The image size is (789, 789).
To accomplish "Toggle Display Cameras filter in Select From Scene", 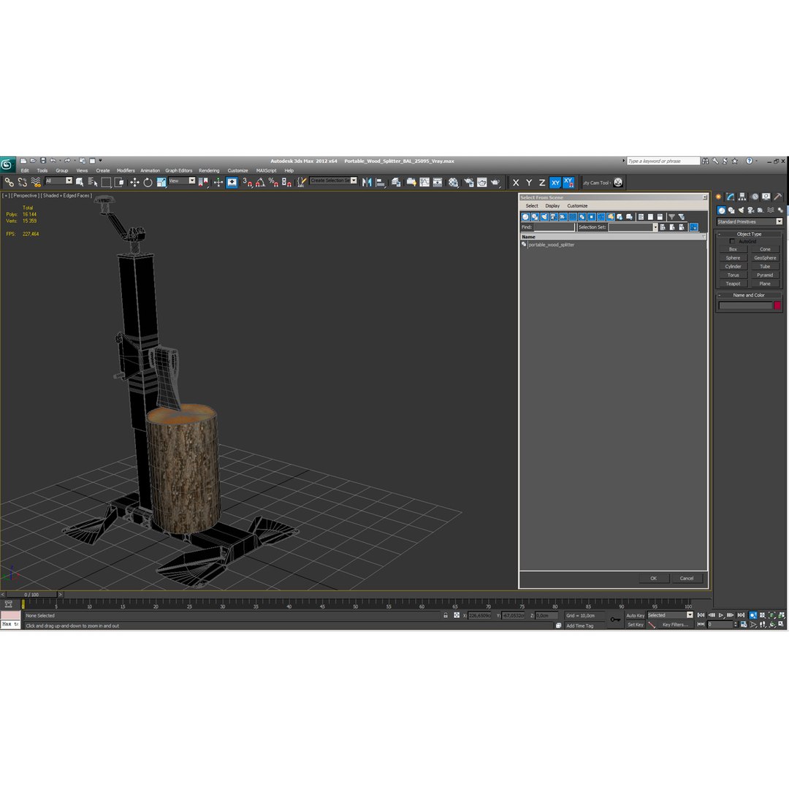I will pos(554,217).
